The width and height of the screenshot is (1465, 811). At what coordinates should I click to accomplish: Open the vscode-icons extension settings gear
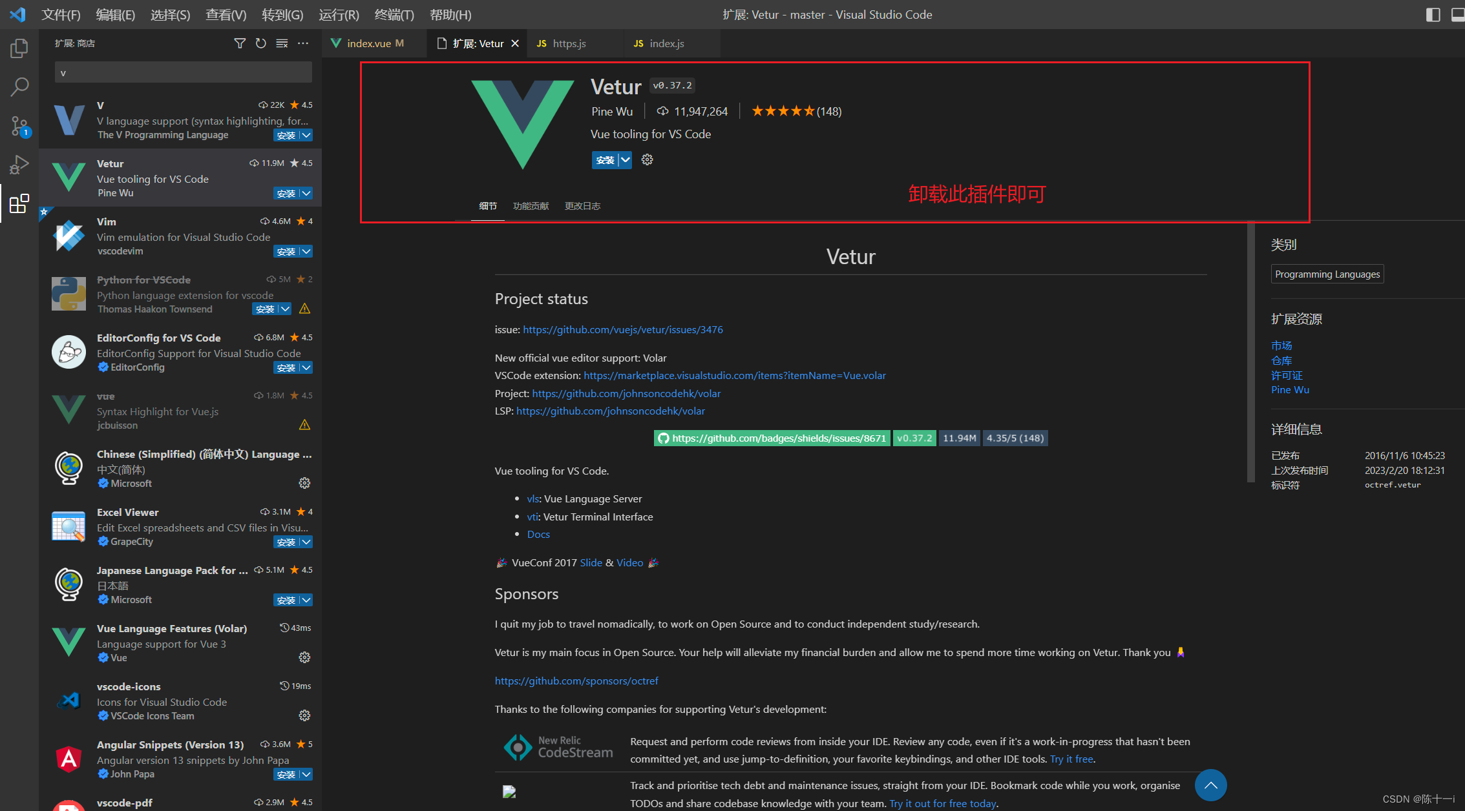click(x=304, y=715)
